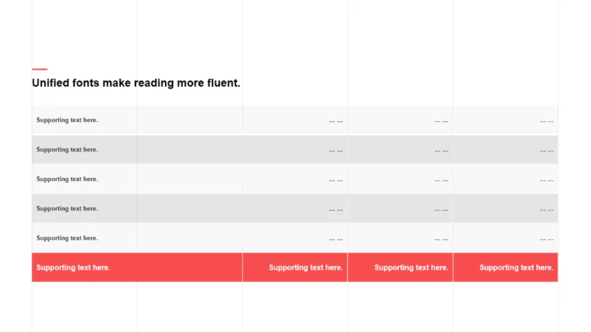
Task: Click the fourth row's rightmost '... ...' placeholder
Action: (546, 210)
